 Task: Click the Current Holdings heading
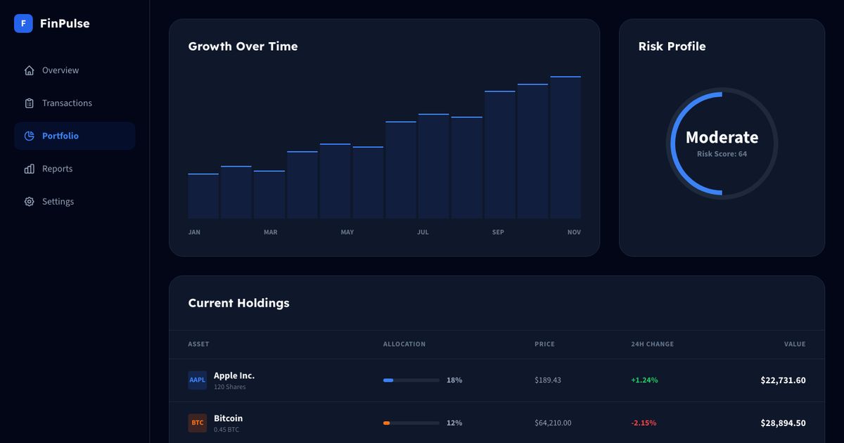click(238, 303)
